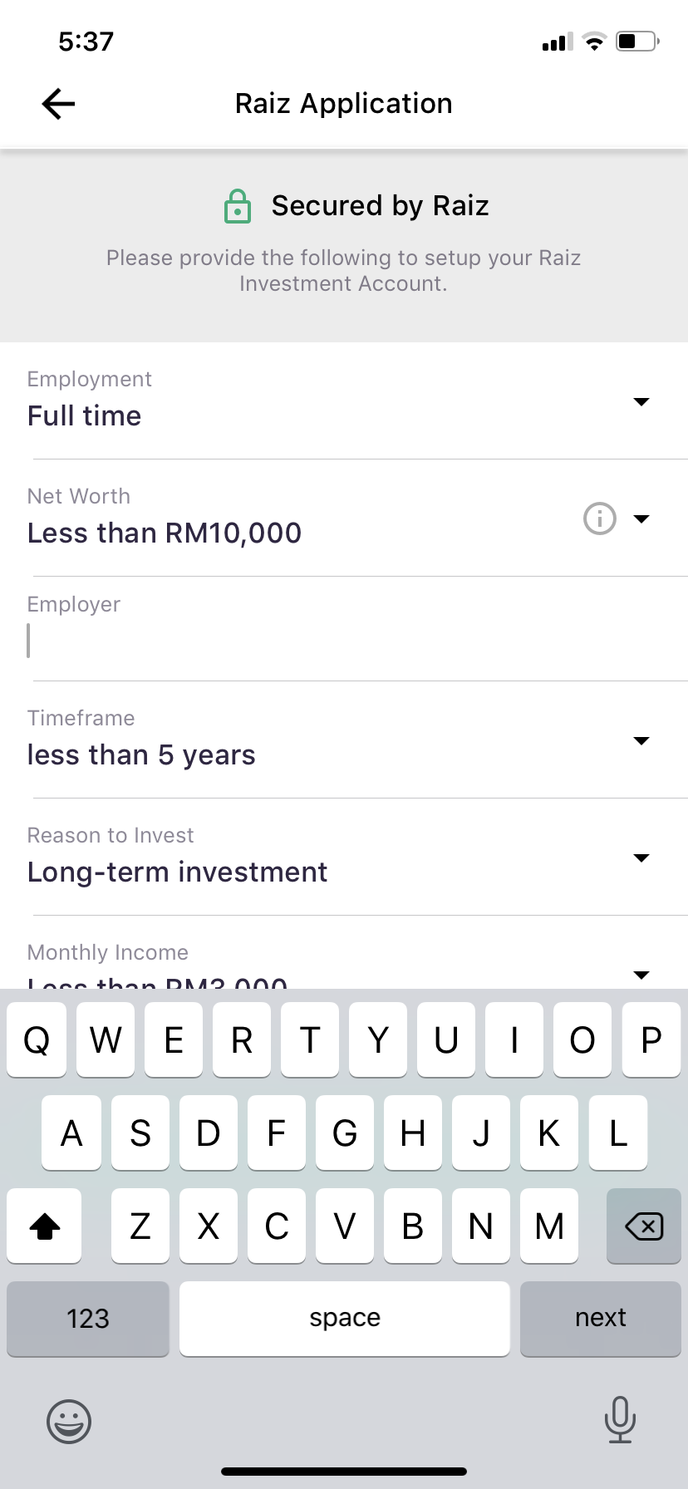Open the Timeframe dropdown

point(641,741)
